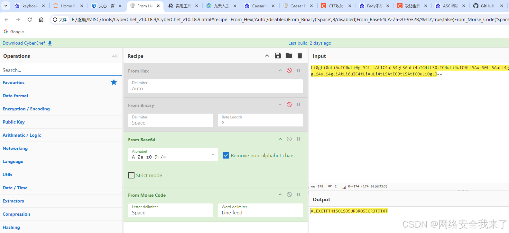
Task: Collapse the From Base64 operation
Action: click(x=280, y=139)
